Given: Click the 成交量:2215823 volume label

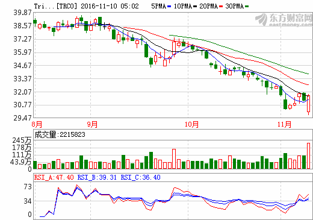Looking at the screenshot, I should 60,134.
